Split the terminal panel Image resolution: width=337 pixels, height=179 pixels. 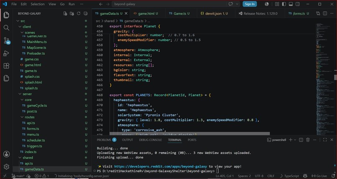(x=301, y=140)
